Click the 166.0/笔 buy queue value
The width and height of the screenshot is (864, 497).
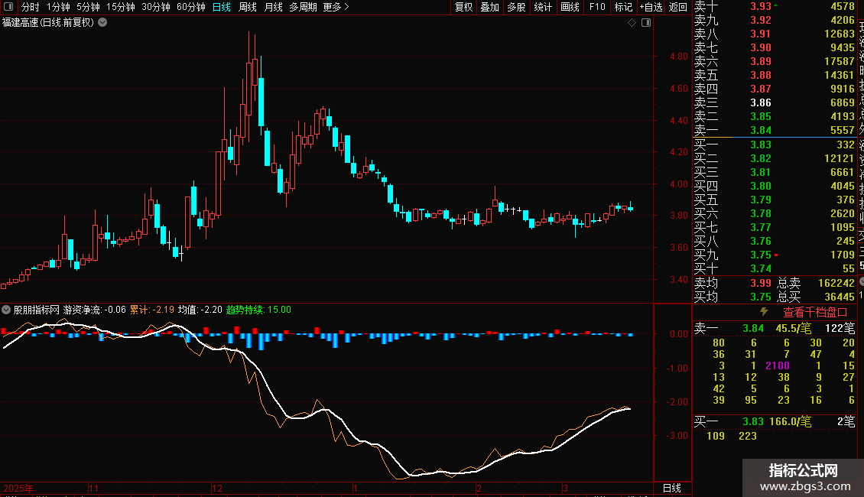(790, 422)
